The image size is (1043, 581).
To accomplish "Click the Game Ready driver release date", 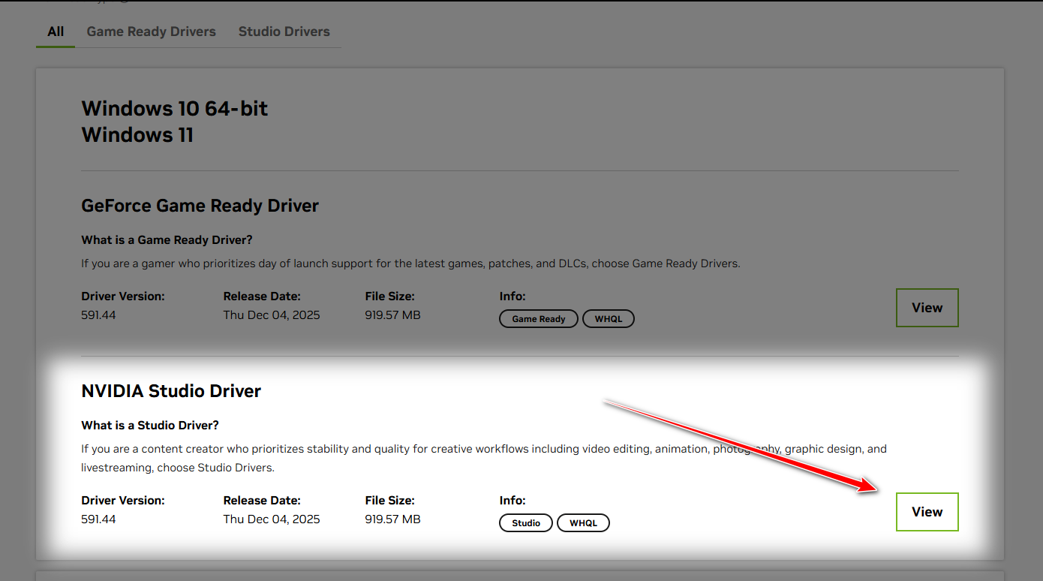I will (x=271, y=315).
